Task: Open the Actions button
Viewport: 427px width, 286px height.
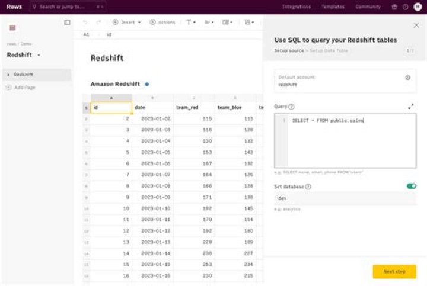Action: click(x=162, y=23)
